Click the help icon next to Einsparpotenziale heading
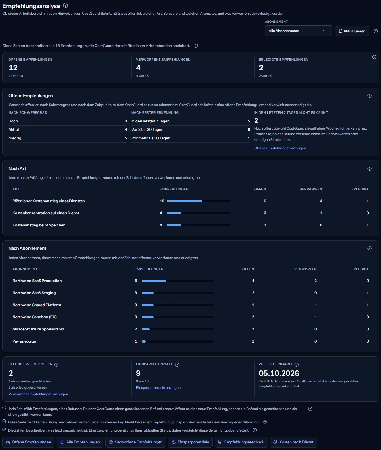This screenshot has height=450, width=381. (177, 364)
